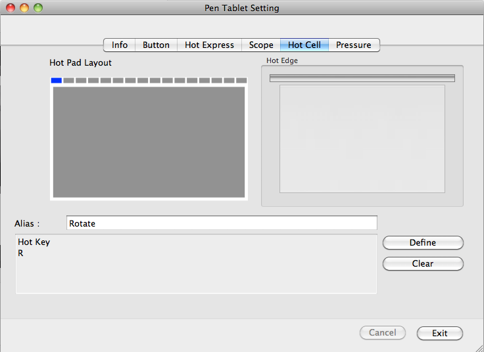Select the Hot Cell tab

point(304,45)
